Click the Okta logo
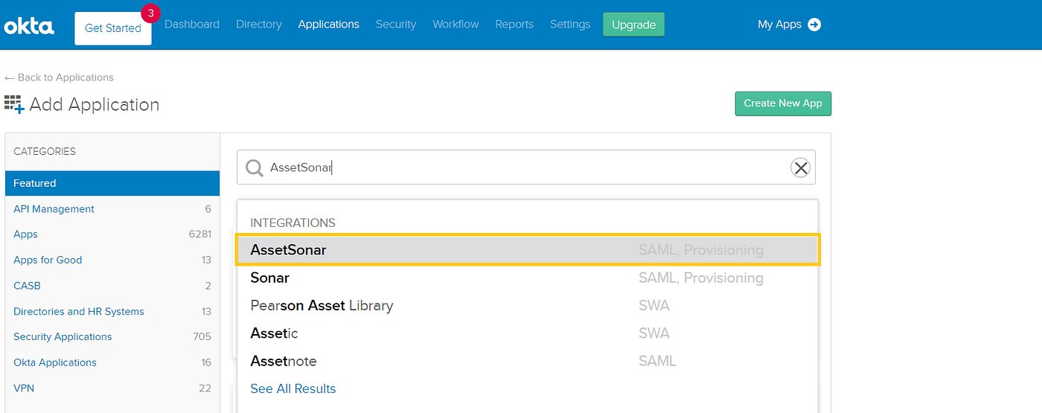Image resolution: width=1042 pixels, height=413 pixels. [29, 26]
